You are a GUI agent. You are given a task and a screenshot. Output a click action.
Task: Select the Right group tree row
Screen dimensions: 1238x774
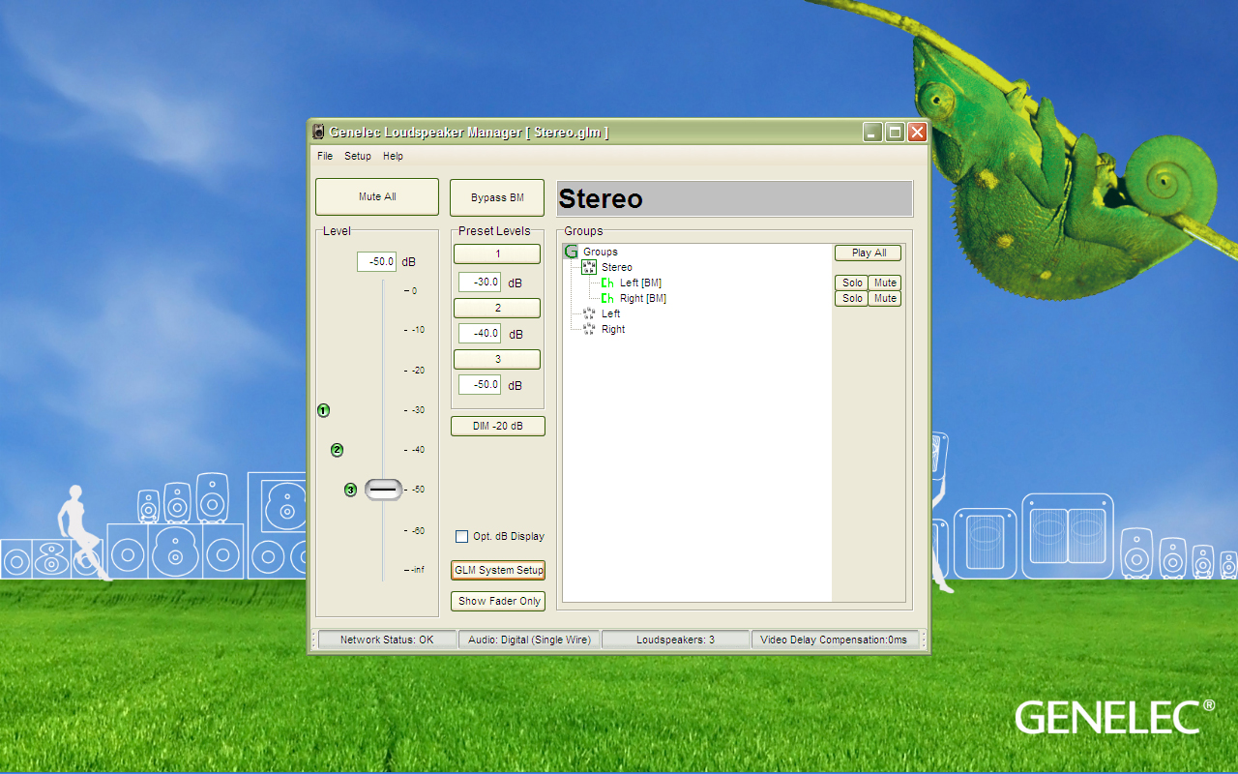(613, 329)
